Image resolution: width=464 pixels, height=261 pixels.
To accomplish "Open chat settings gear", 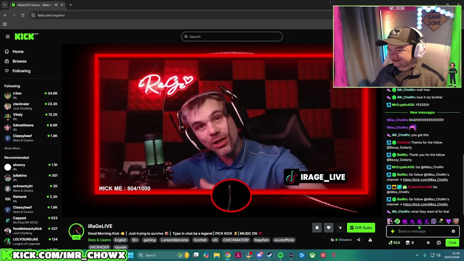I will (428, 243).
